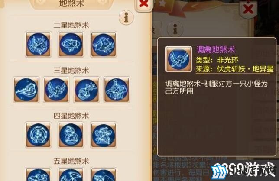Image resolution: width=279 pixels, height=181 pixels.
Task: Click the 调禽地煞术 icon in the tooltip
Action: pos(178,59)
